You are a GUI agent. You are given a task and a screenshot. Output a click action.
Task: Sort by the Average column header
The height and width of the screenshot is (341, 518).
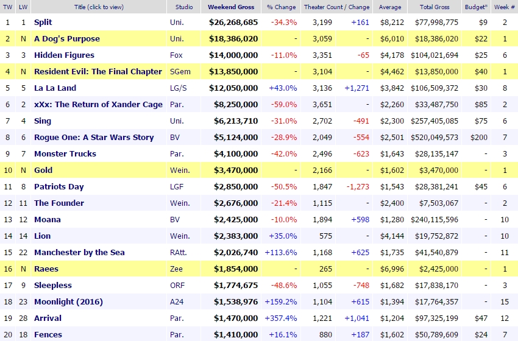(x=390, y=7)
